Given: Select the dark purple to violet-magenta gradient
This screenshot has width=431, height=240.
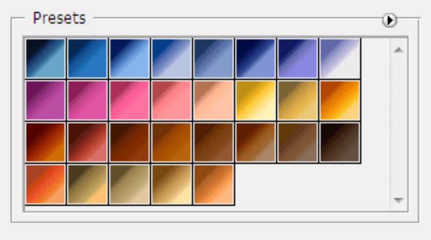Looking at the screenshot, I should pyautogui.click(x=45, y=100).
